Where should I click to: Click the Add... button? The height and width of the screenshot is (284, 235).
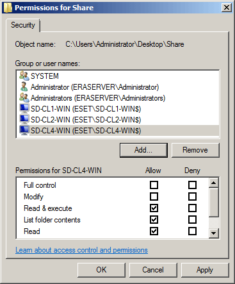click(x=143, y=150)
